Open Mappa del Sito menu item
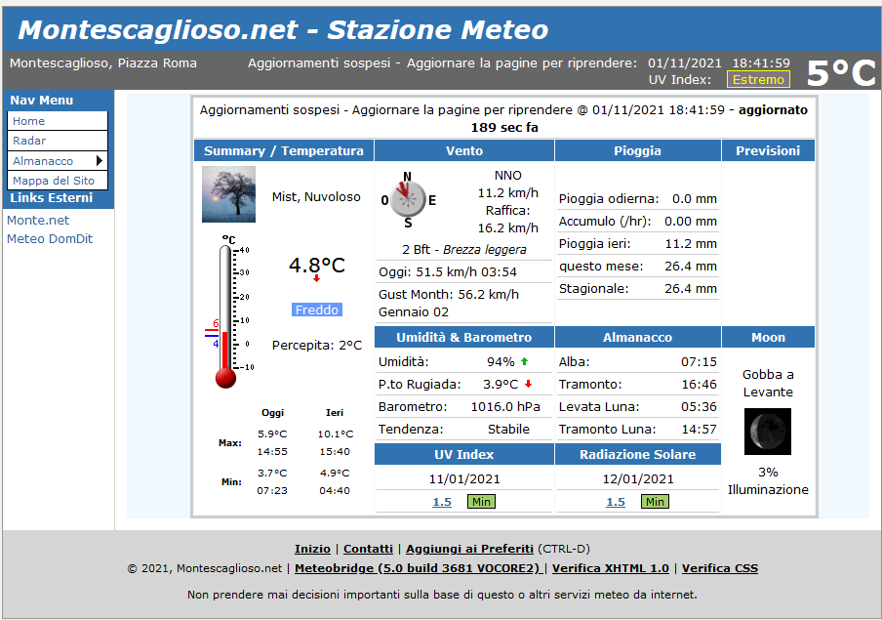882x620 pixels. 54,181
